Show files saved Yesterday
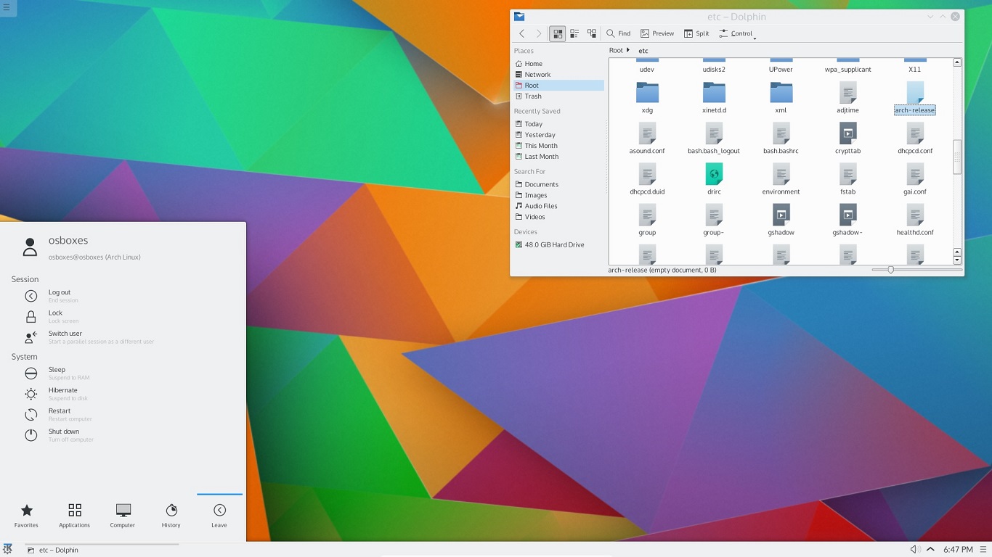This screenshot has height=557, width=992. click(x=558, y=135)
